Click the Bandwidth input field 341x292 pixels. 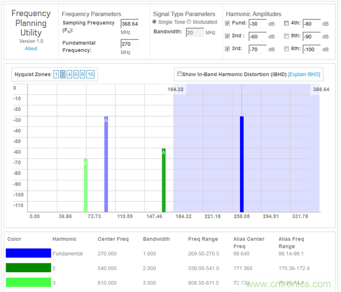point(194,33)
